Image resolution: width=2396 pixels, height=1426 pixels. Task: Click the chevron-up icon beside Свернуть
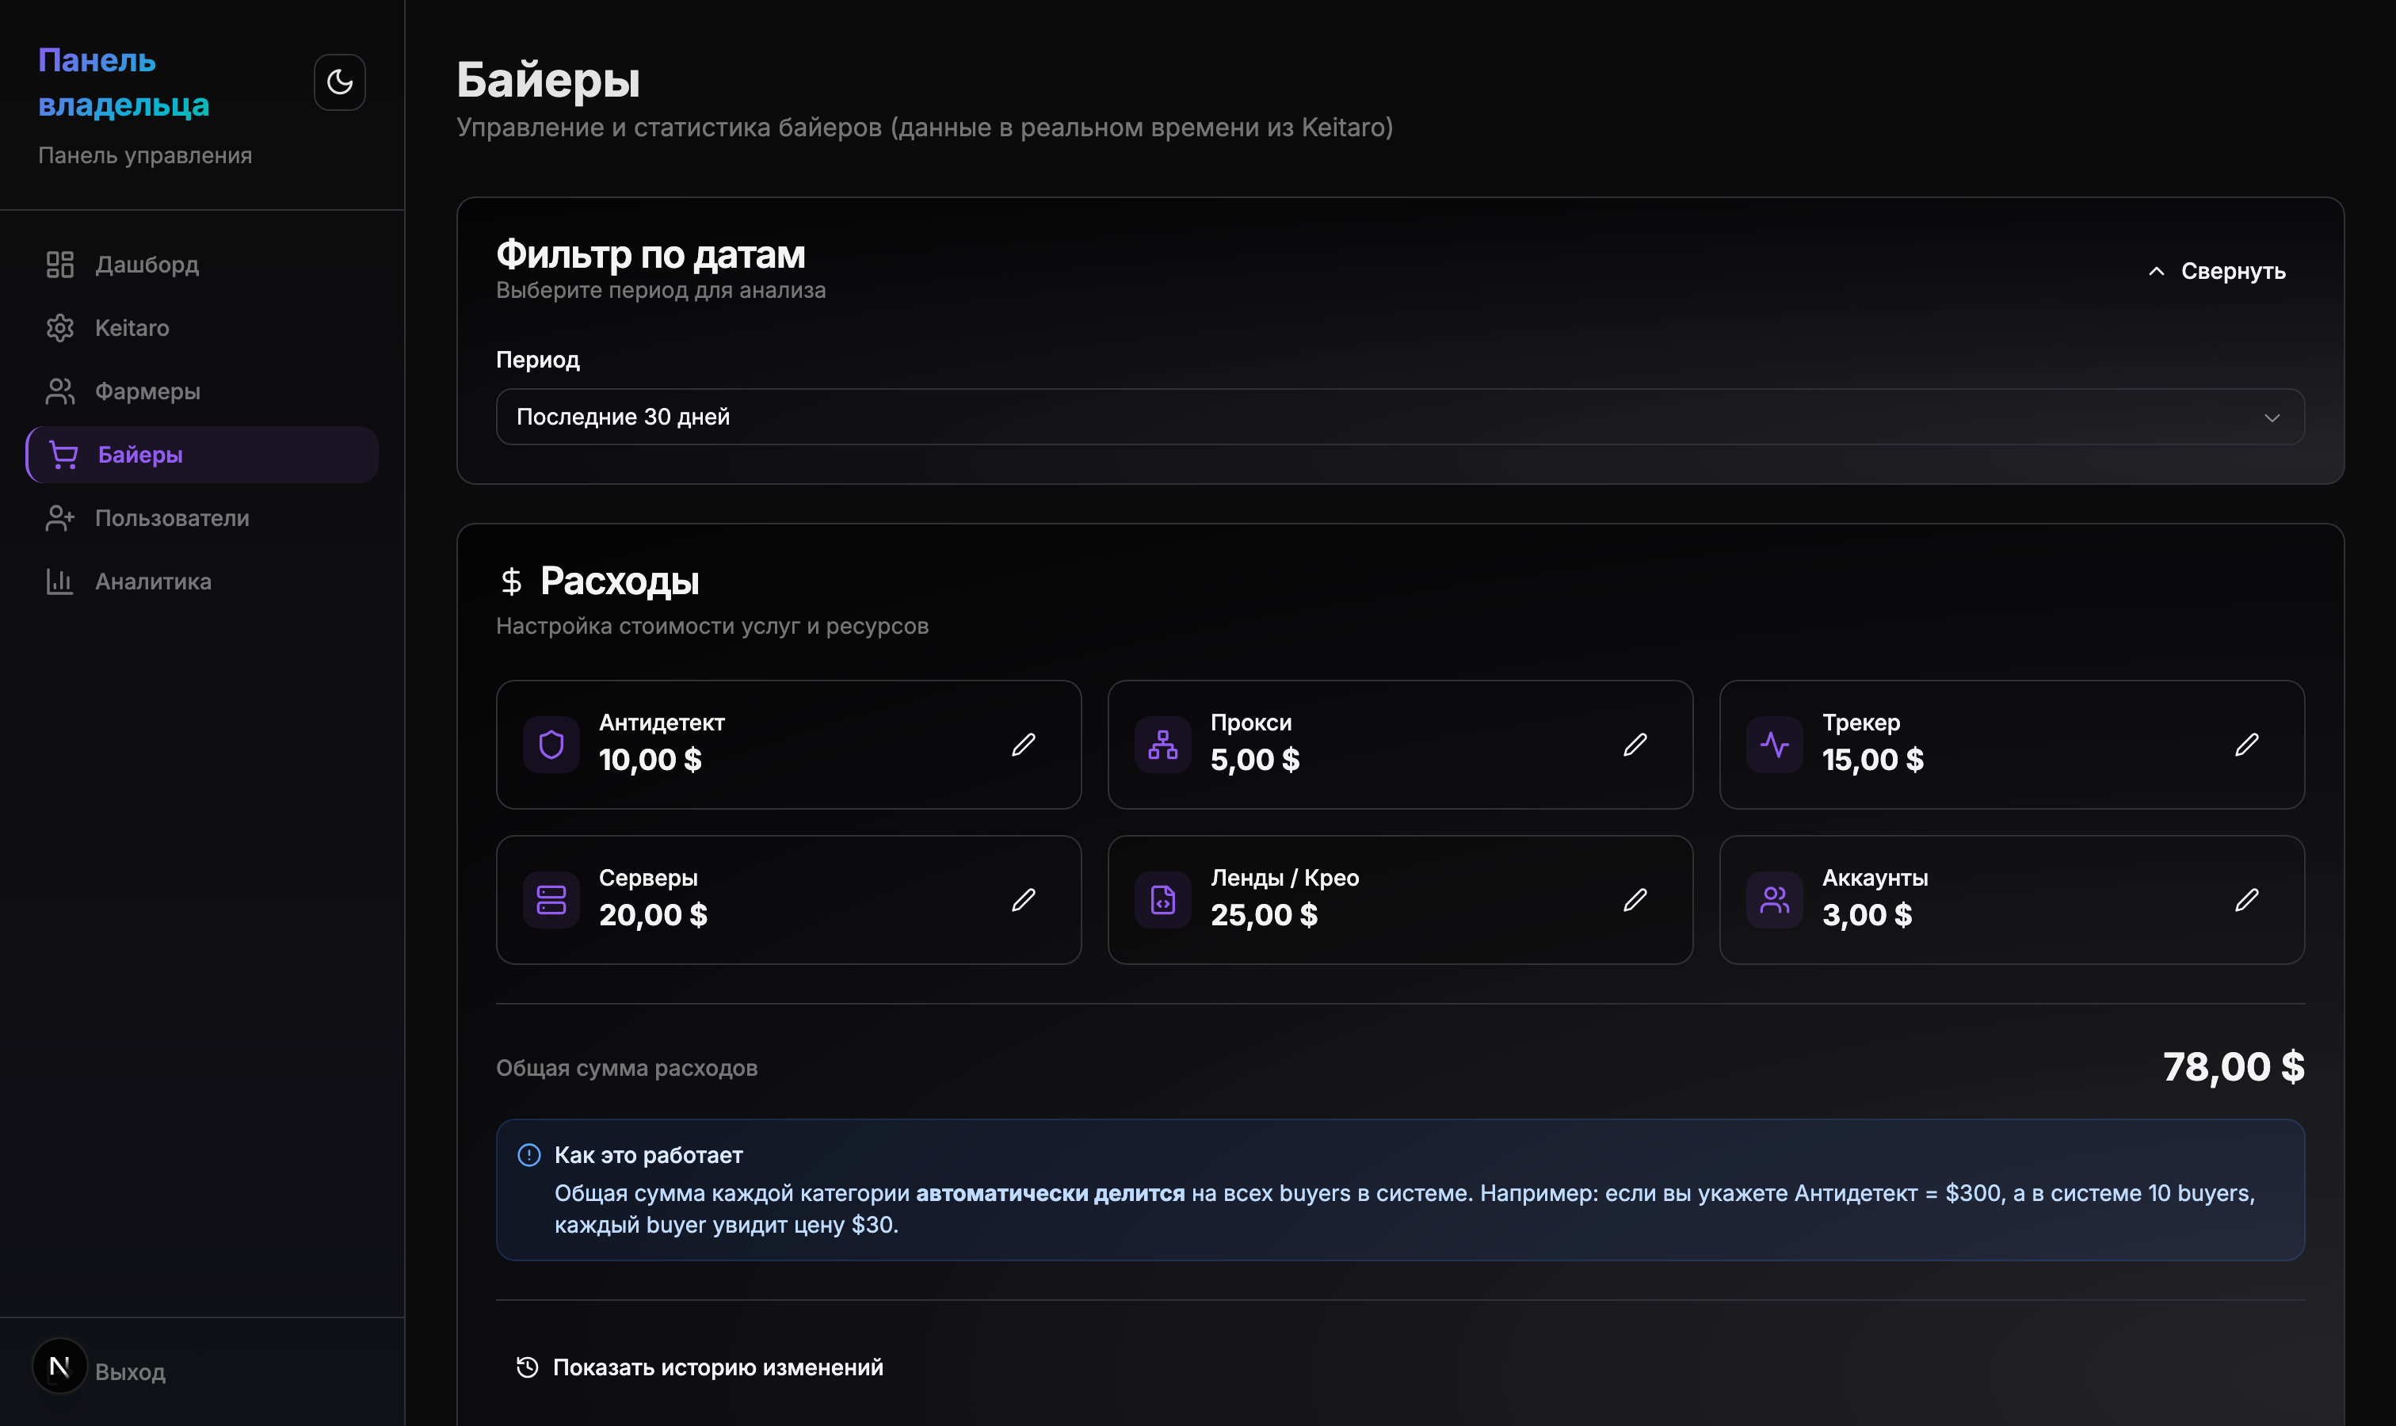[2157, 271]
